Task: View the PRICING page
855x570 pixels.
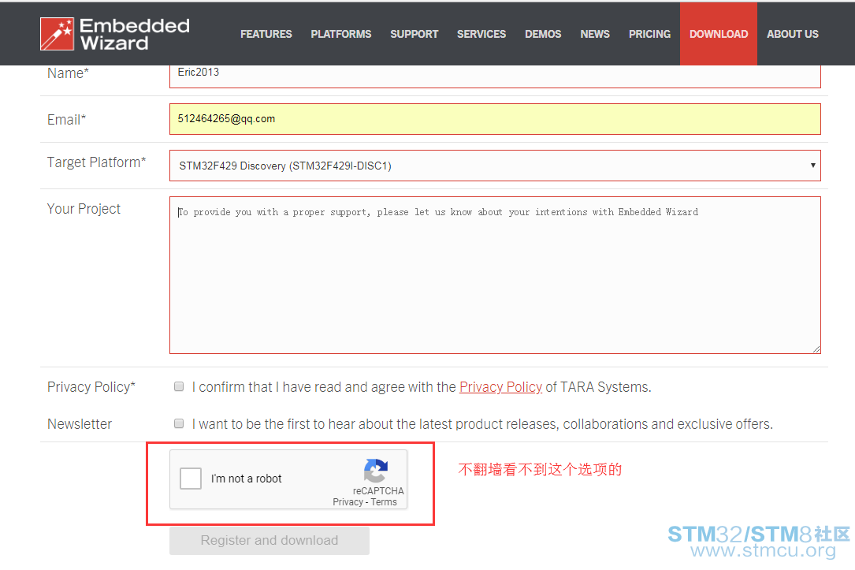Action: [649, 34]
